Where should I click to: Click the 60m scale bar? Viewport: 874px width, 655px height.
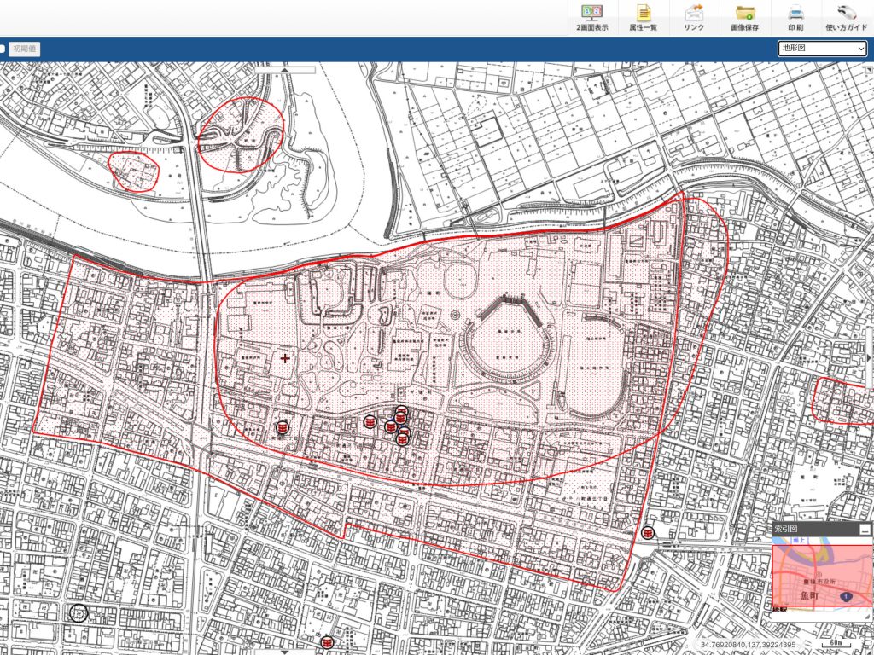coord(836,644)
